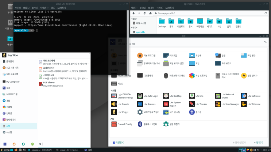Select the multimedia (멀티미디어) menu category
271x152 pixels.
point(19,120)
